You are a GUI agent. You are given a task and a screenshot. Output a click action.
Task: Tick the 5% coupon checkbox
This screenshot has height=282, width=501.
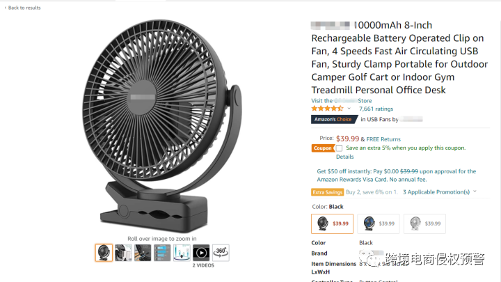[339, 148]
